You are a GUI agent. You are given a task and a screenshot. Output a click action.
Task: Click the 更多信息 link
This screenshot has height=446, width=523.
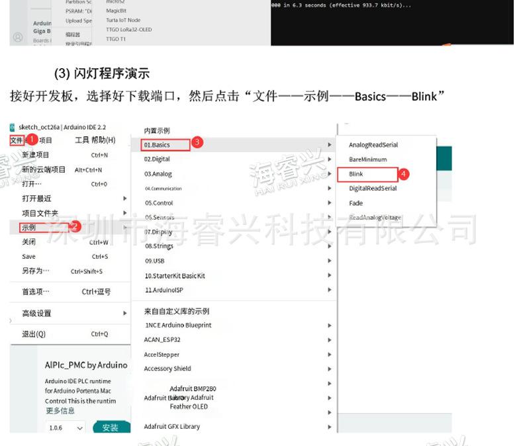tap(60, 411)
